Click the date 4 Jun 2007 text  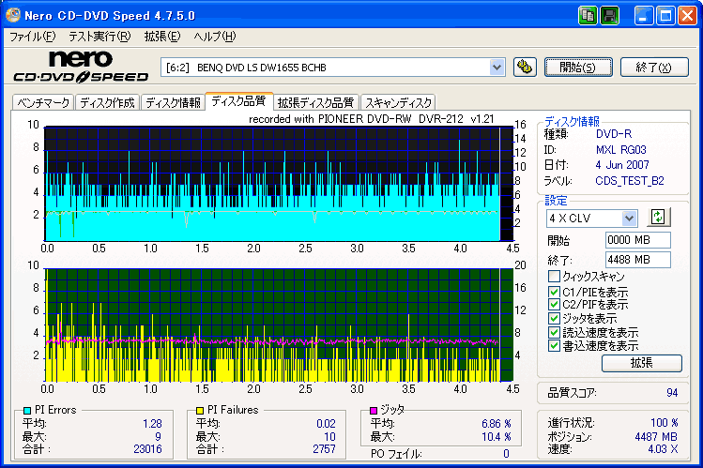click(x=622, y=165)
